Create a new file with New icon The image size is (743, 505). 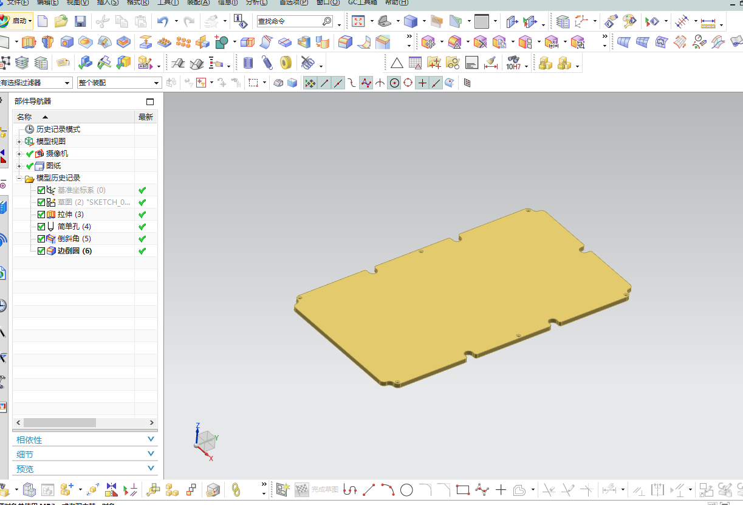coord(43,21)
